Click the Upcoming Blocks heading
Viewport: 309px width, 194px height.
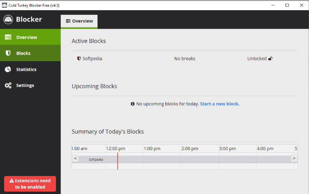tap(94, 86)
